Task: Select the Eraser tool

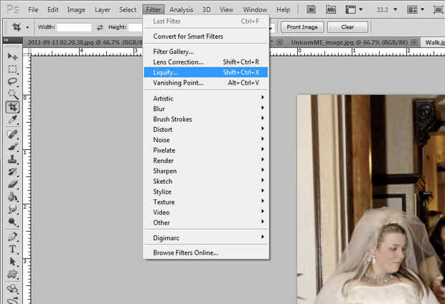Action: click(x=12, y=184)
